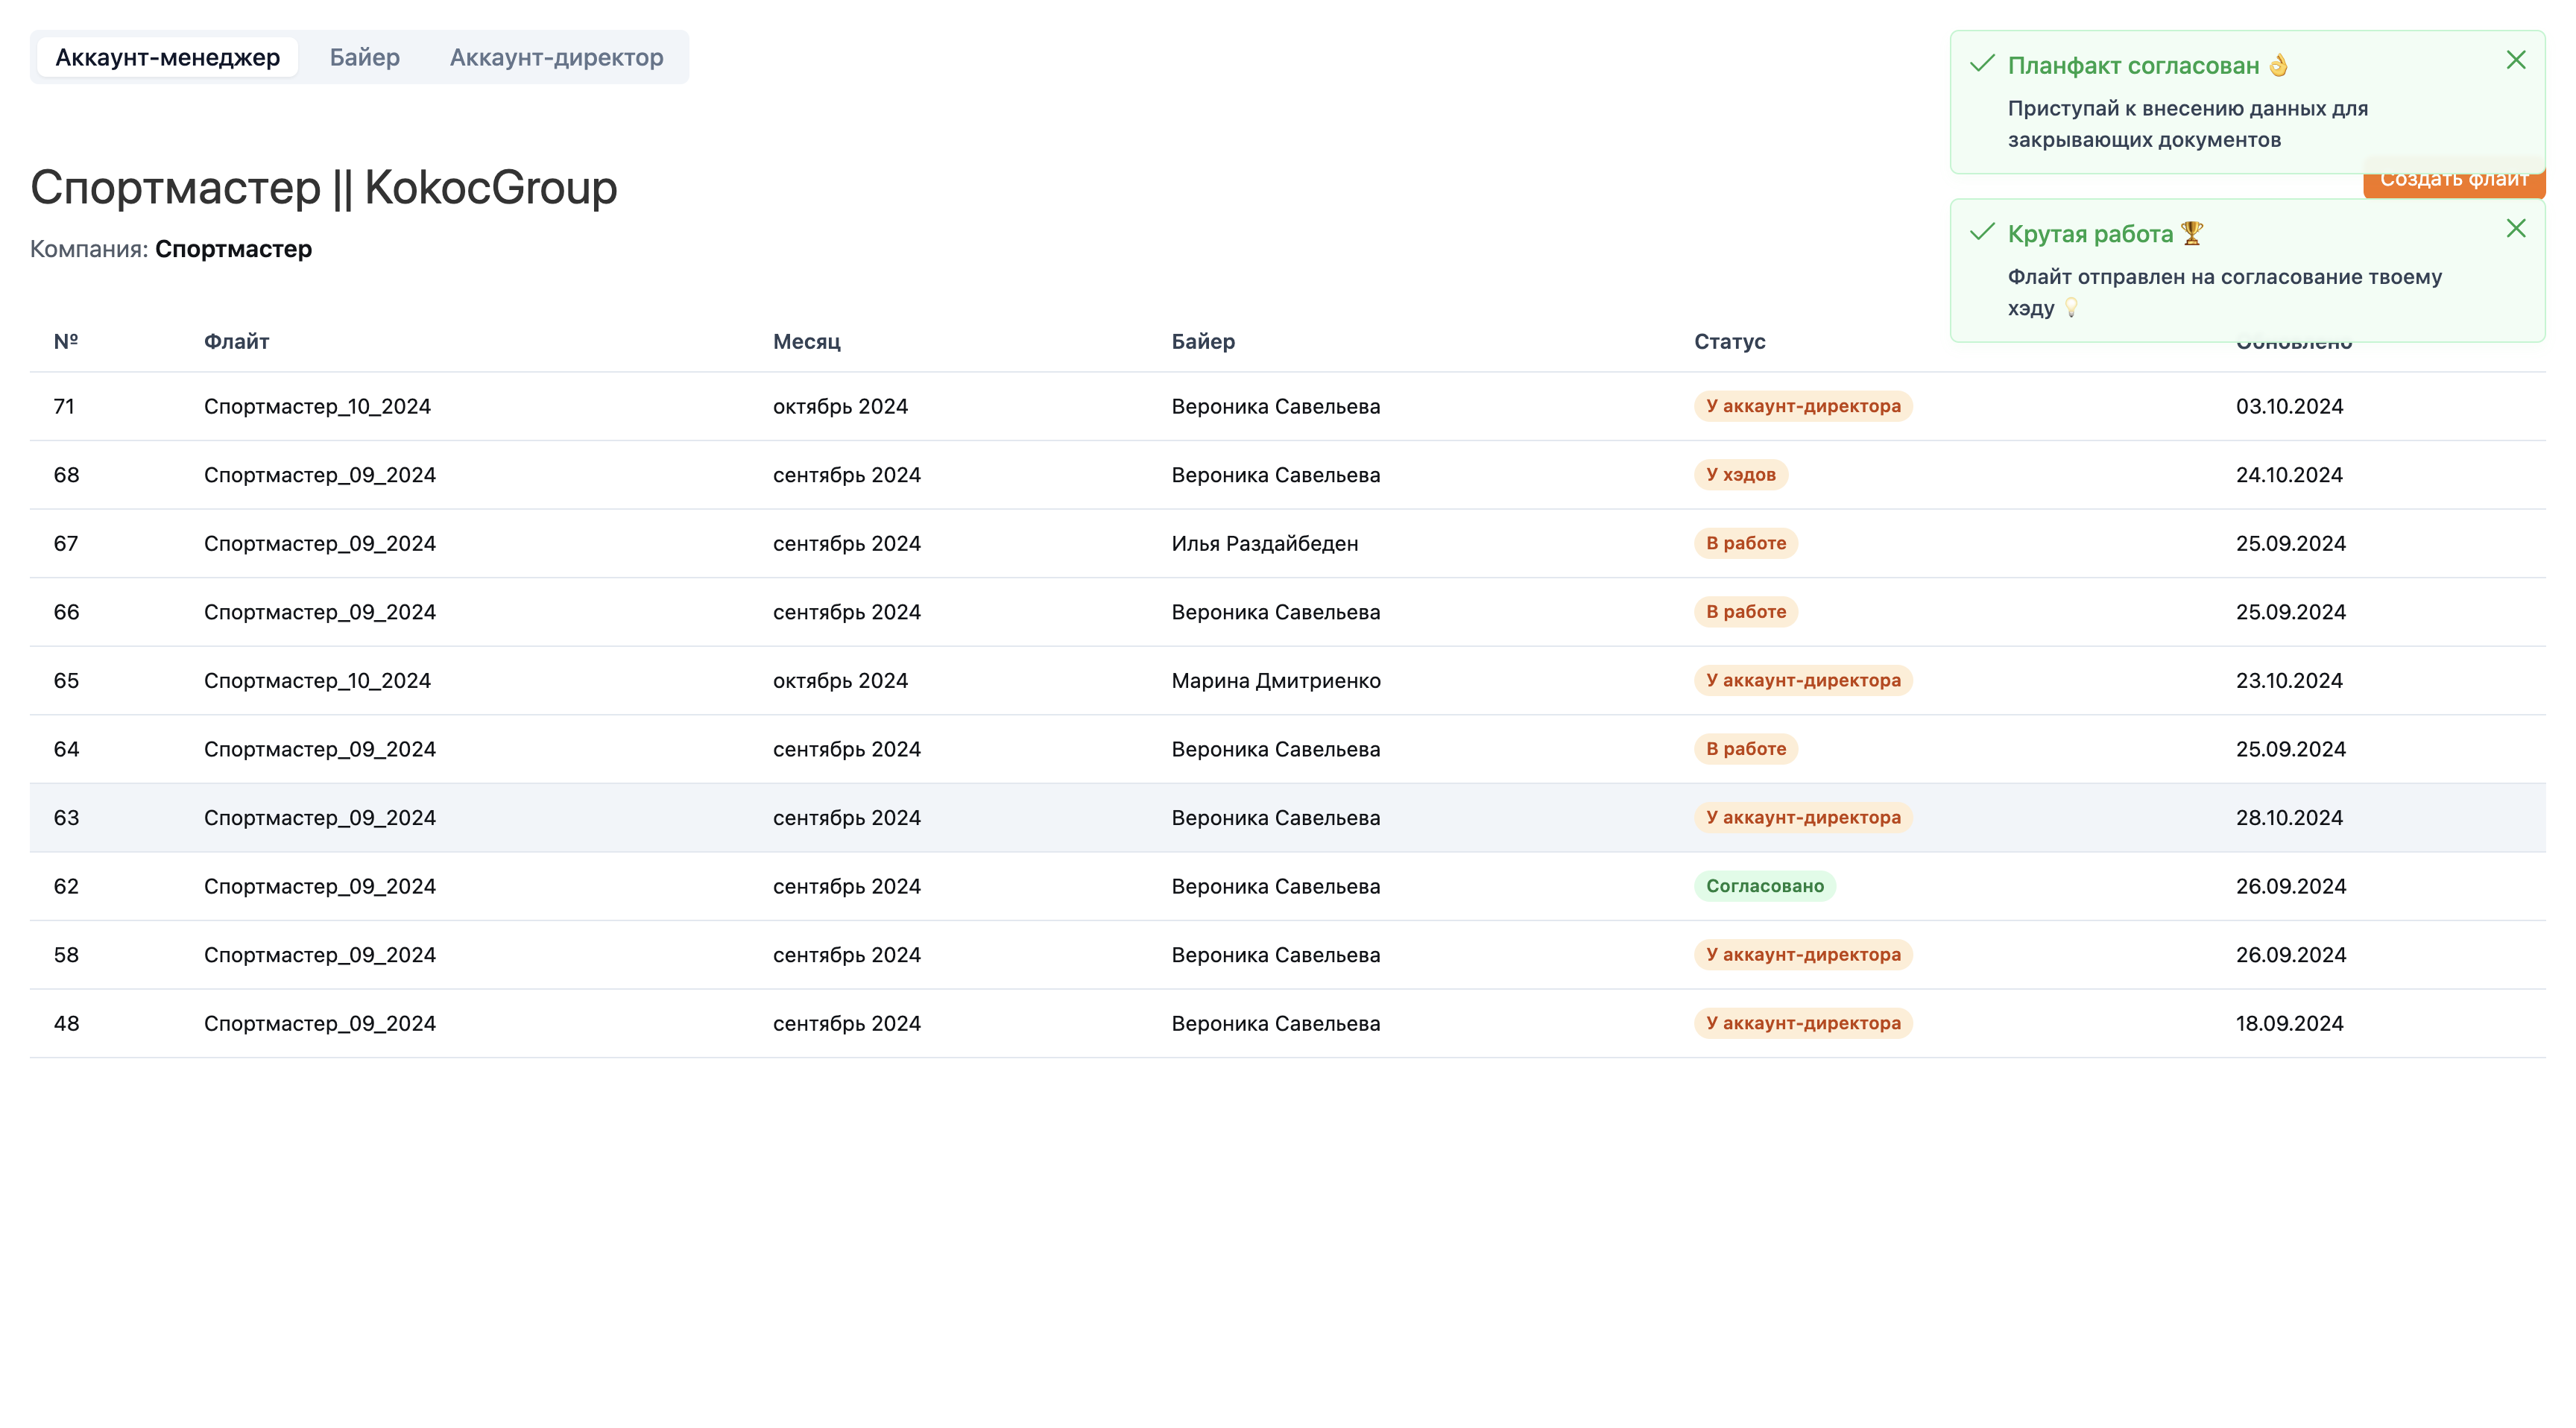
Task: Click buyer Илья Раздайбеден
Action: click(1264, 543)
